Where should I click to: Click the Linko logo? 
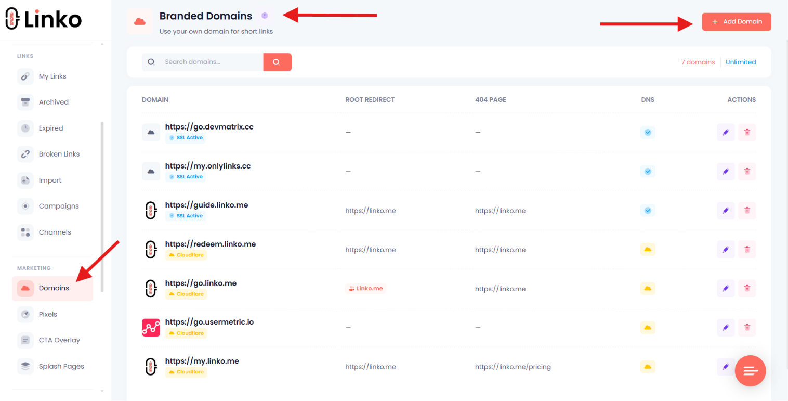[44, 19]
